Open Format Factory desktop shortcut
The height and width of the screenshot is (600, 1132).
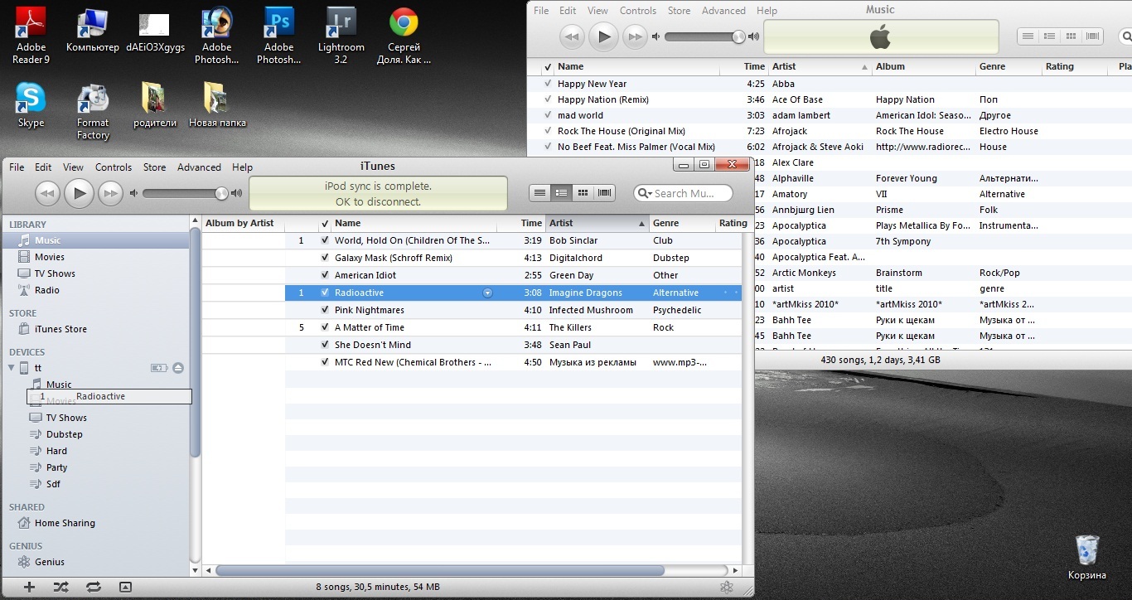(93, 111)
